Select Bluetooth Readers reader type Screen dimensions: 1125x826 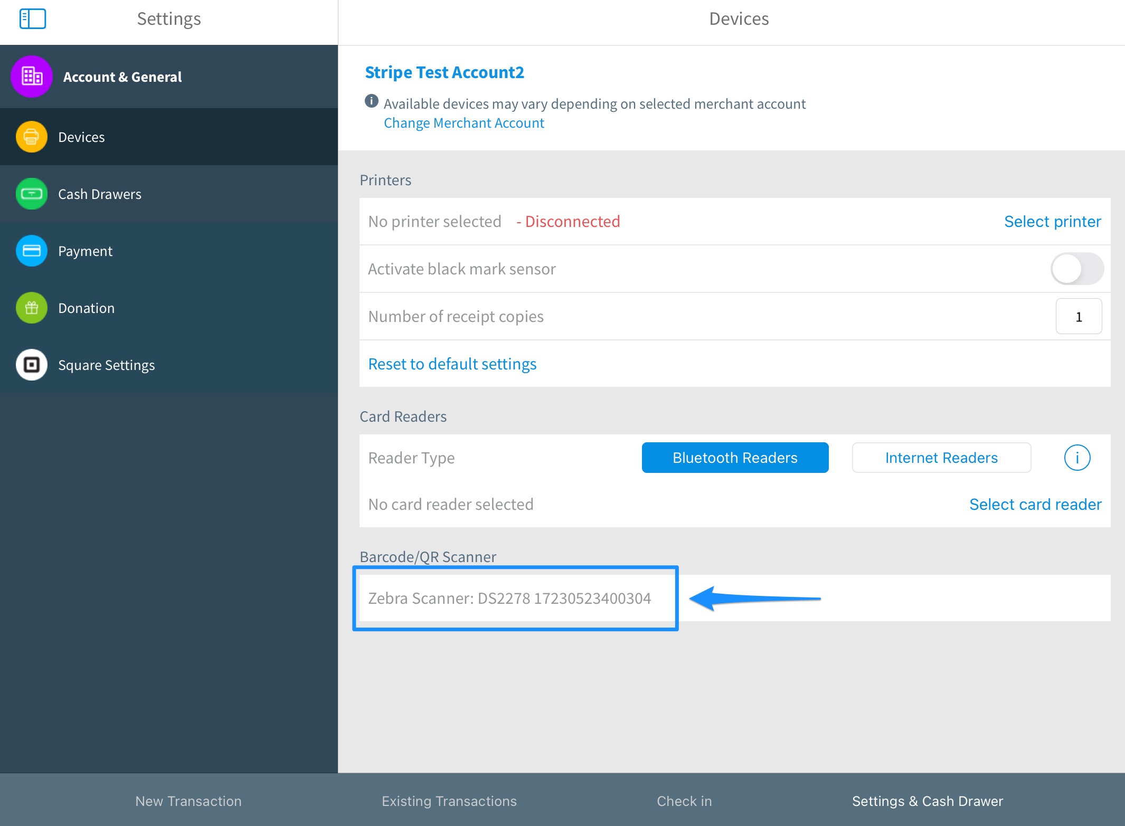tap(735, 458)
